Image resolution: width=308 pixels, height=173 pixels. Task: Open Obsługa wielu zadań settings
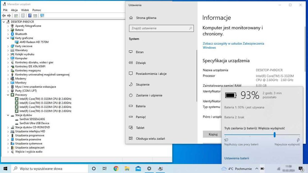(x=150, y=139)
